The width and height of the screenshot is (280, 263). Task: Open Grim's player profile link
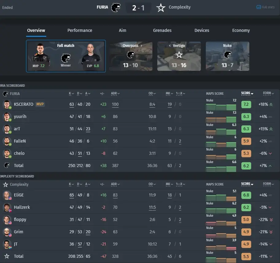coord(19,232)
